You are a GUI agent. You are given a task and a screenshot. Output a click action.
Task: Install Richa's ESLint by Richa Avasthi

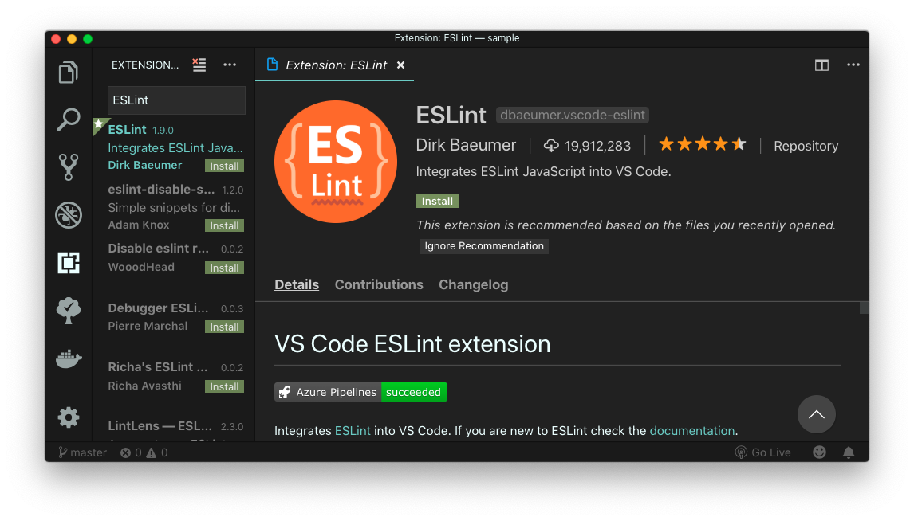[224, 386]
